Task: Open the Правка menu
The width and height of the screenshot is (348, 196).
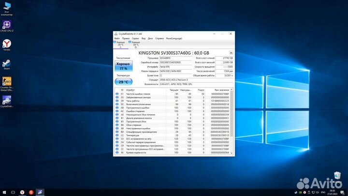Action: [126, 38]
